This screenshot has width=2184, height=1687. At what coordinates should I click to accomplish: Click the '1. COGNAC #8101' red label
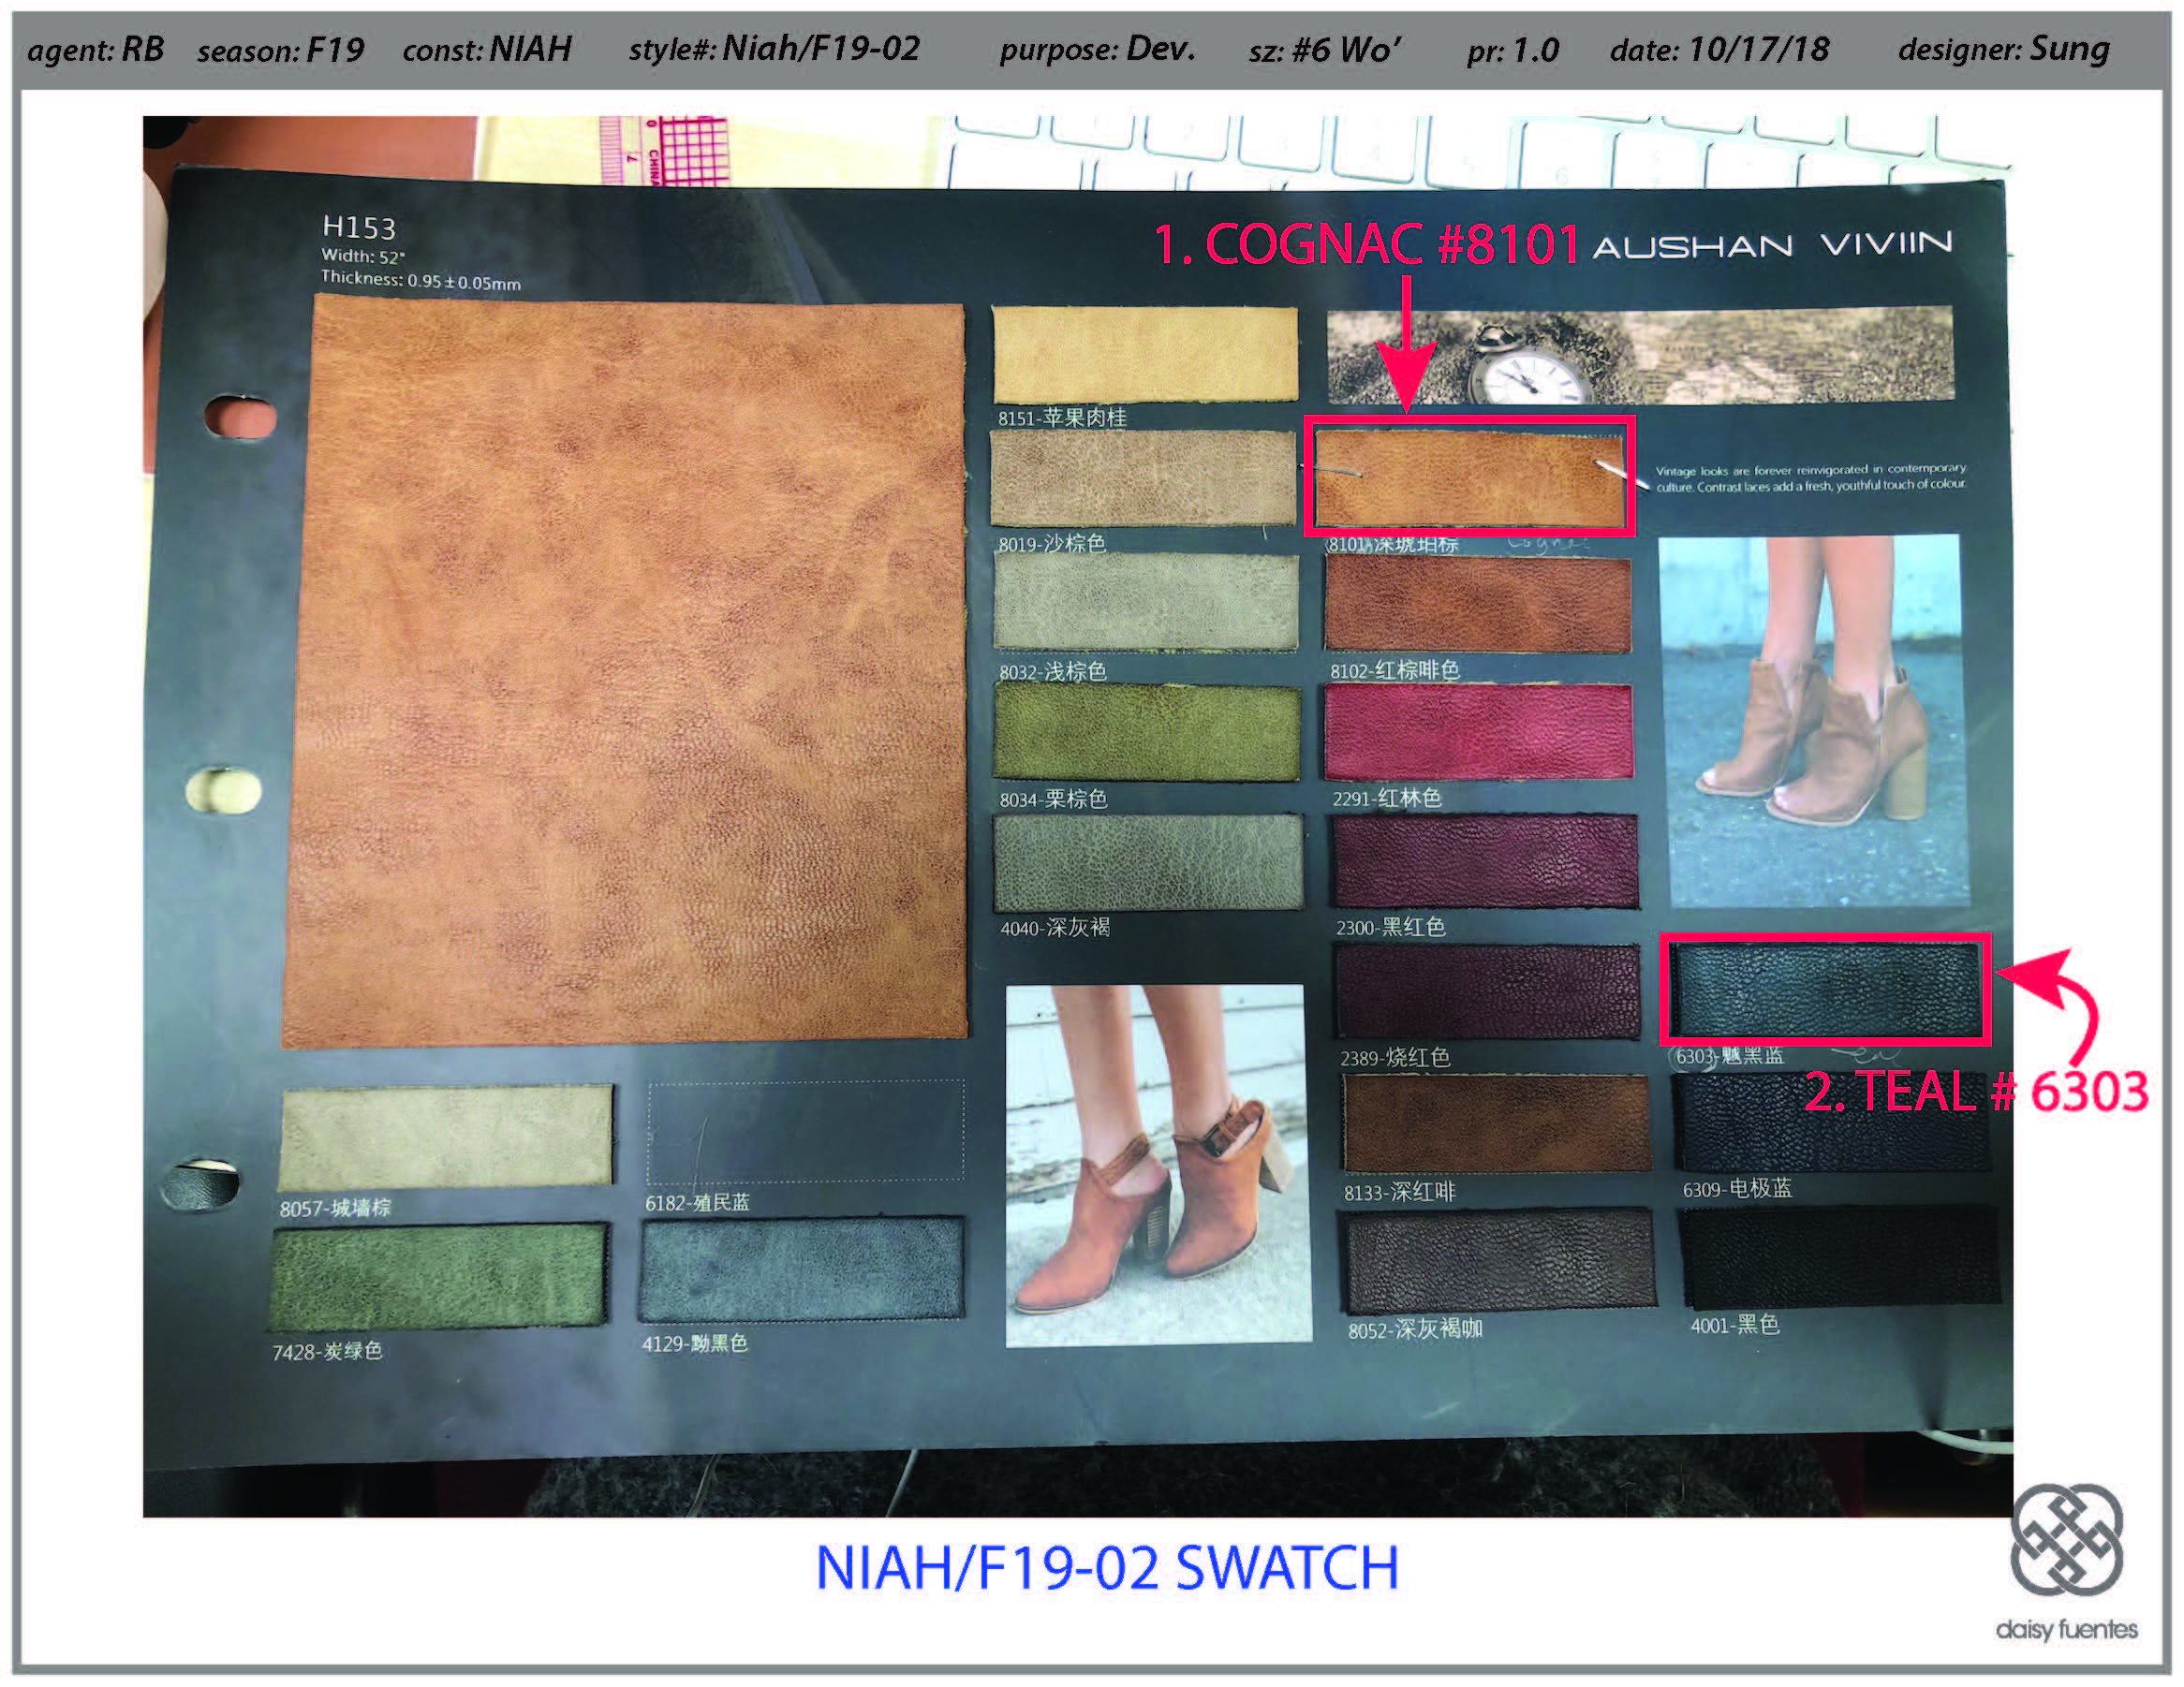(x=1366, y=243)
